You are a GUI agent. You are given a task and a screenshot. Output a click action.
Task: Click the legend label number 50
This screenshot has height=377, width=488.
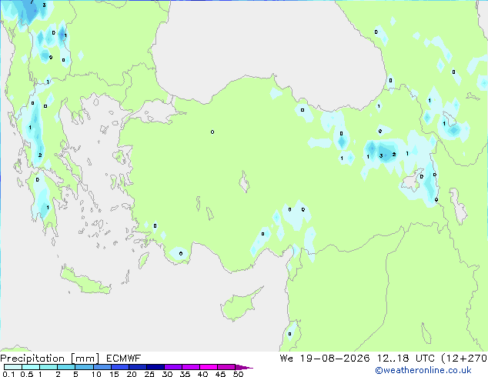pos(238,374)
